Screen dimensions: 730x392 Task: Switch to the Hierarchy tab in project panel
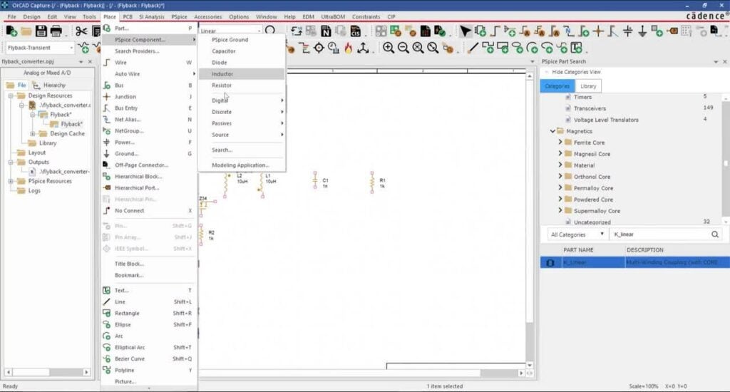tap(50, 86)
